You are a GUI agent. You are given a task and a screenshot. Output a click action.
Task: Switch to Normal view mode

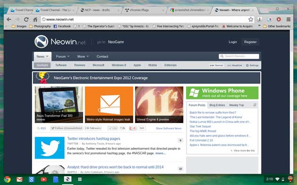(216, 65)
